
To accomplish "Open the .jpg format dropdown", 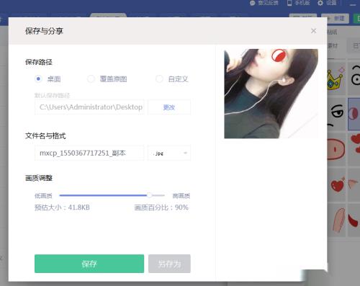I will pyautogui.click(x=169, y=153).
